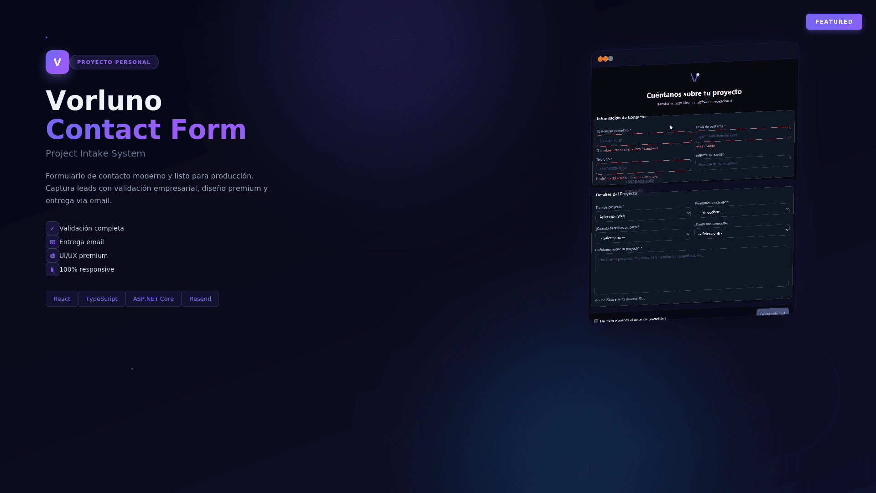
Task: Click the Resend technology tag
Action: [x=200, y=299]
